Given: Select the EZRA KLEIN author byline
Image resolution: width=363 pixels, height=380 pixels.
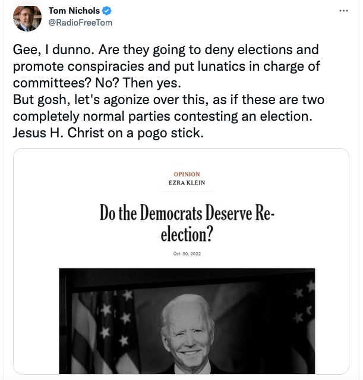Looking at the screenshot, I should [187, 183].
